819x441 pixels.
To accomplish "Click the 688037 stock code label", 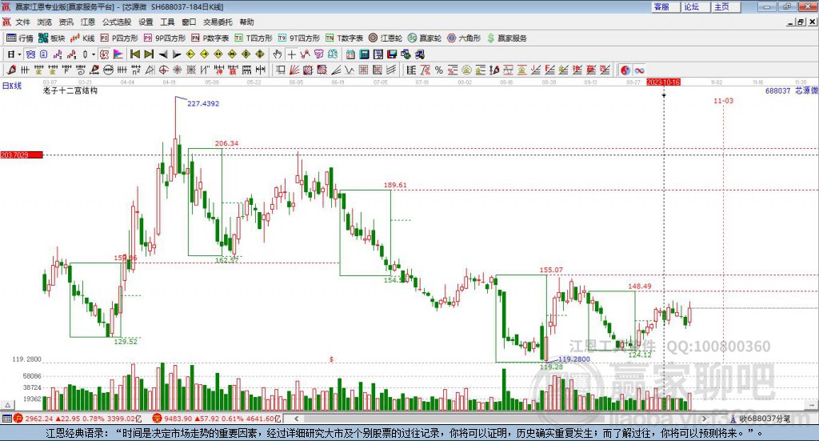I will 777,90.
